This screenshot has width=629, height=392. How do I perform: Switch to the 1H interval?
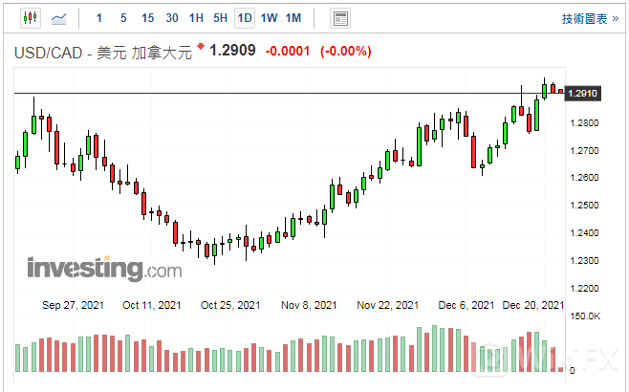(196, 18)
